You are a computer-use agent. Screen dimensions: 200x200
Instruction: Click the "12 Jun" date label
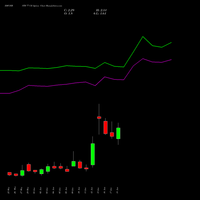92,190
